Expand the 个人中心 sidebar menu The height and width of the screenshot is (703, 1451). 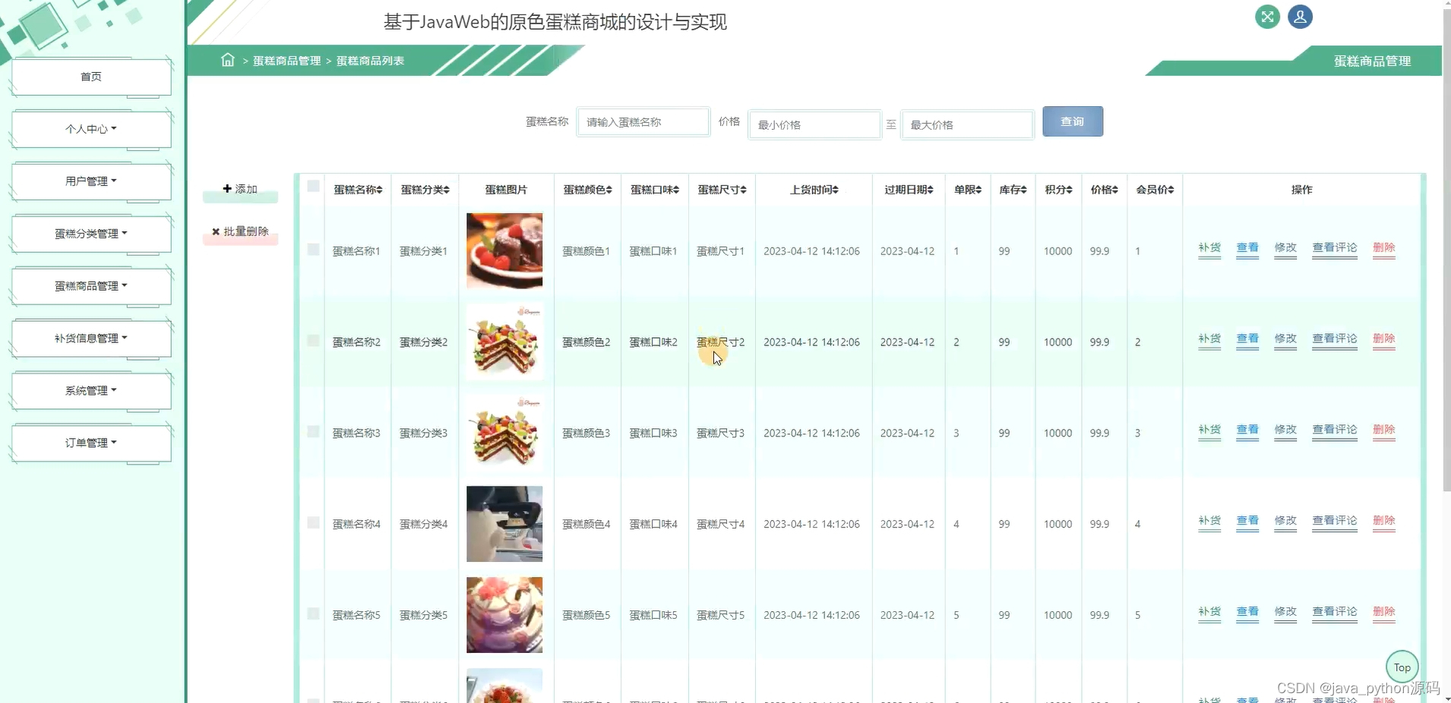91,129
